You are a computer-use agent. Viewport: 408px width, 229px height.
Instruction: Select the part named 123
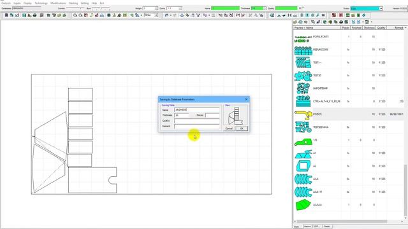[x=349, y=140]
